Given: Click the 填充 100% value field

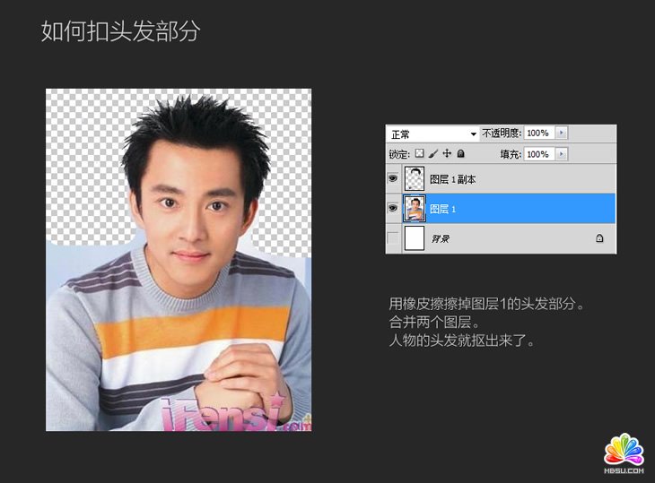Looking at the screenshot, I should 538,154.
